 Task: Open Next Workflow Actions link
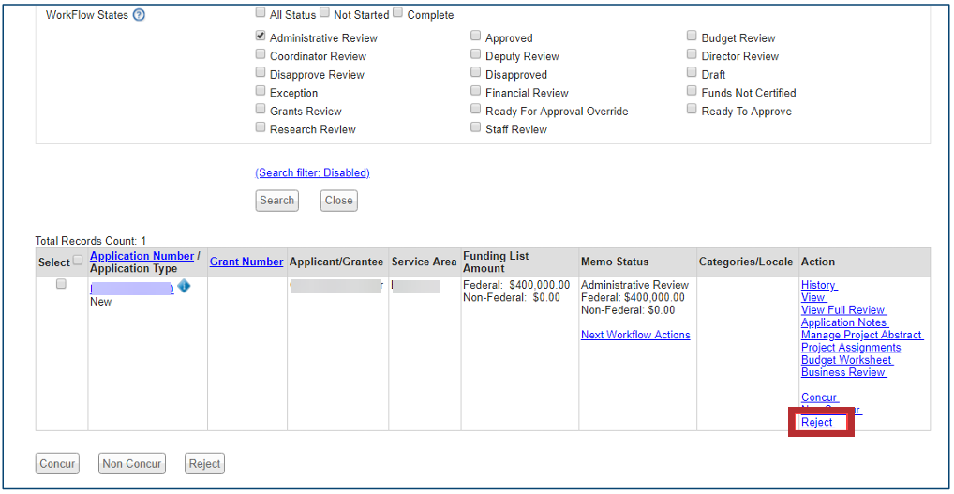tap(634, 335)
